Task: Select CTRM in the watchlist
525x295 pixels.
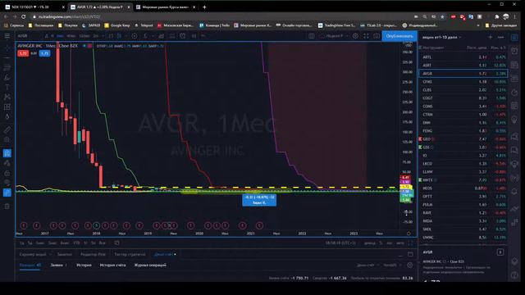Action: (x=463, y=115)
